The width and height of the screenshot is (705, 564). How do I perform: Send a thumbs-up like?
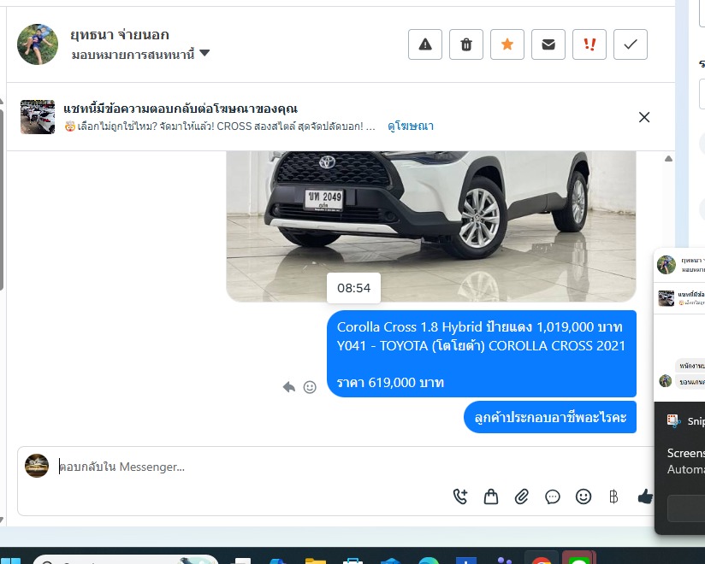(645, 496)
